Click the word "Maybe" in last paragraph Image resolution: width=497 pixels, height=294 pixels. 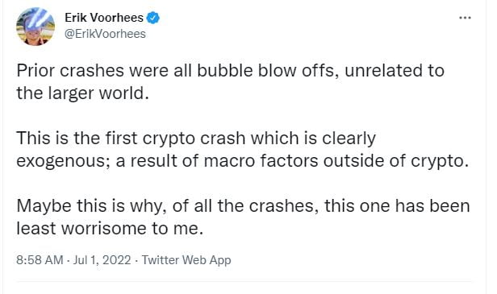[x=44, y=206]
